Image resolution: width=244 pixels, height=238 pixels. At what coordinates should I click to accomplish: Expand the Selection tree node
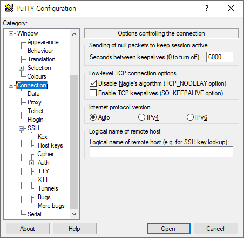21,68
